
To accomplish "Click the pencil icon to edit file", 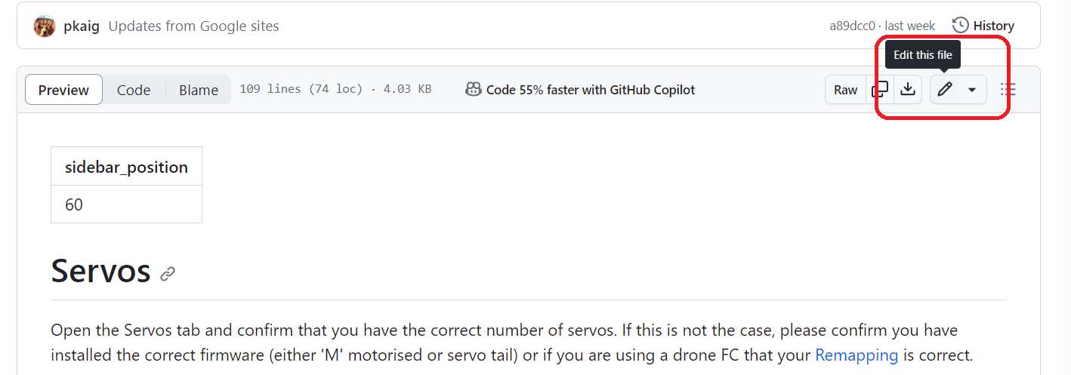I will 944,90.
